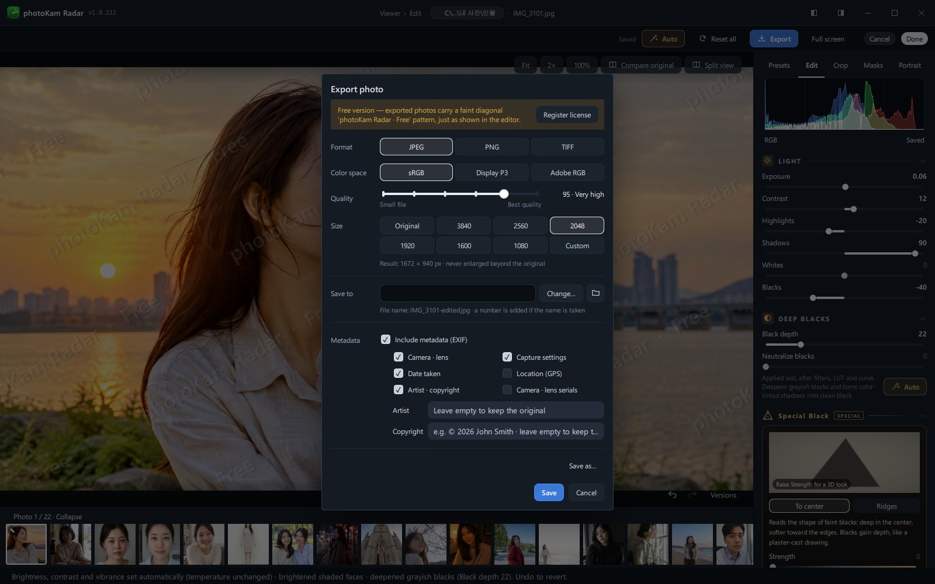This screenshot has width=935, height=584.
Task: Collapse the filmstrip via Collapse link
Action: click(69, 517)
